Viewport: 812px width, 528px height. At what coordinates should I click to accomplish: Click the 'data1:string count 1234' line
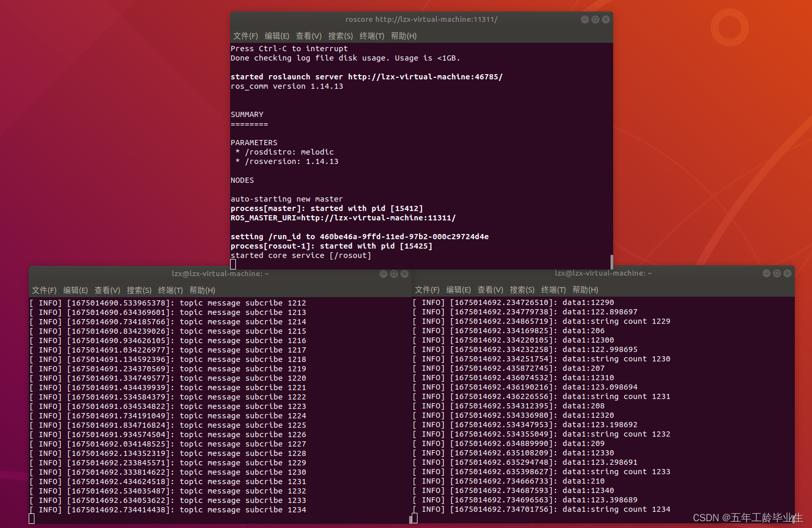coord(541,509)
